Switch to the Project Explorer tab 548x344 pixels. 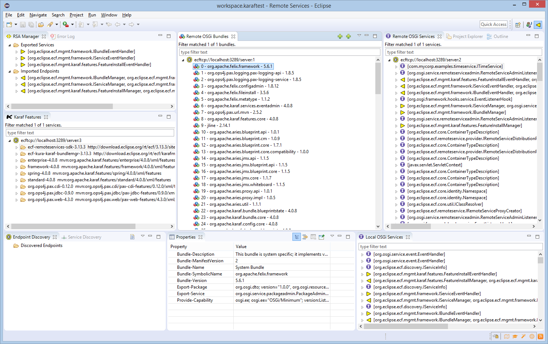[464, 36]
